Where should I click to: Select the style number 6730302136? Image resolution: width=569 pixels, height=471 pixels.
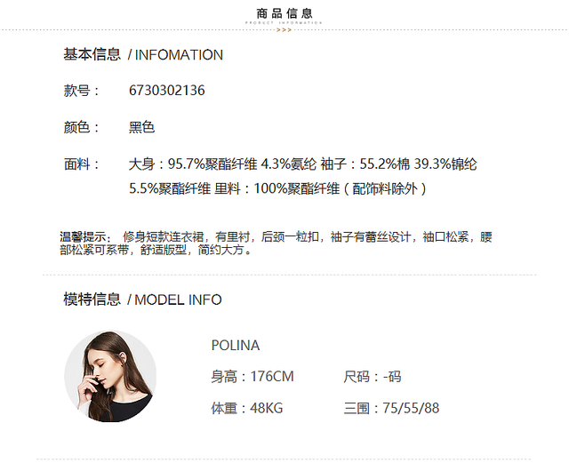tap(167, 91)
